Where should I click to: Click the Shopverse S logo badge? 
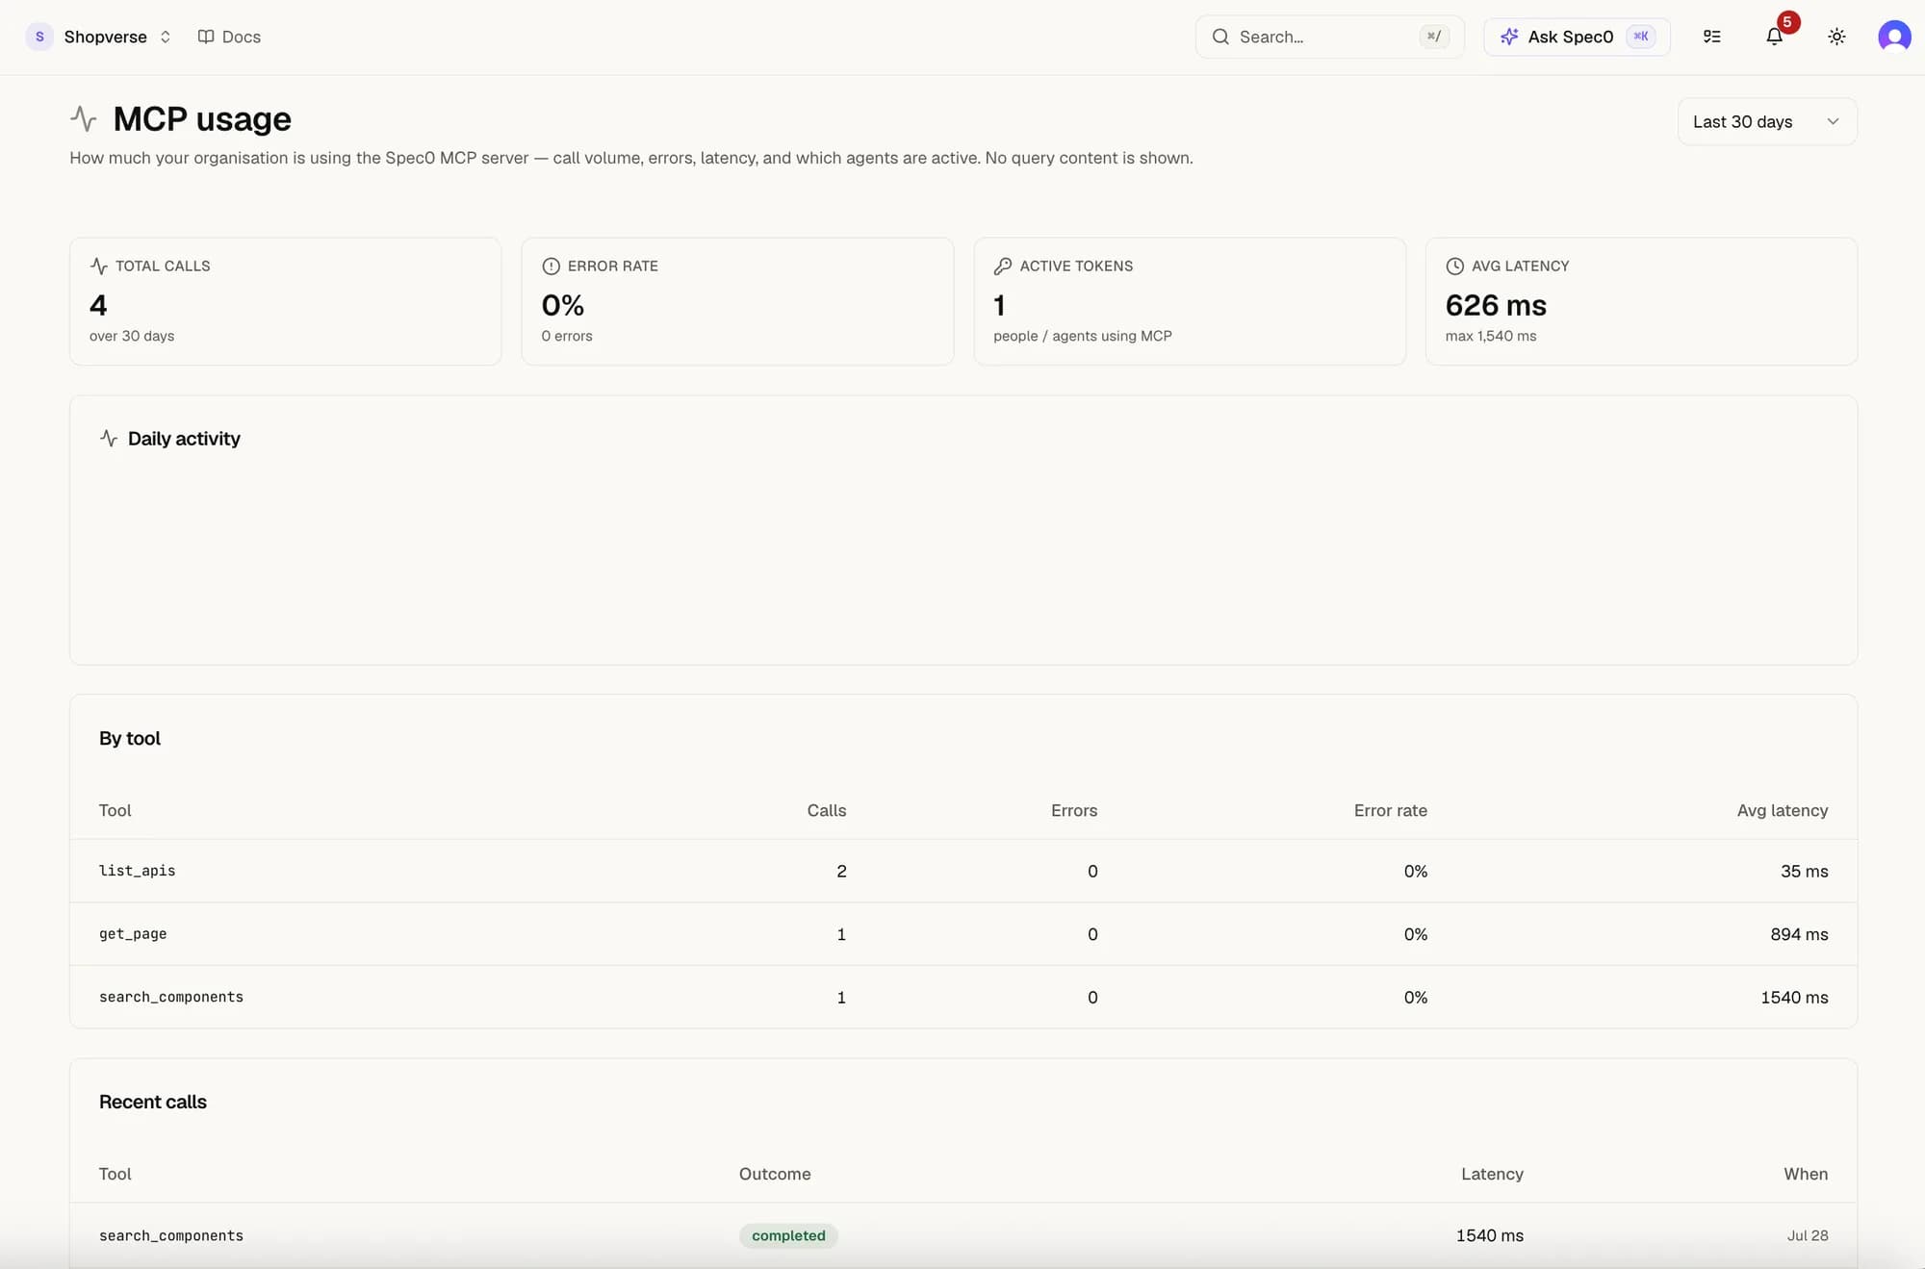(x=39, y=37)
